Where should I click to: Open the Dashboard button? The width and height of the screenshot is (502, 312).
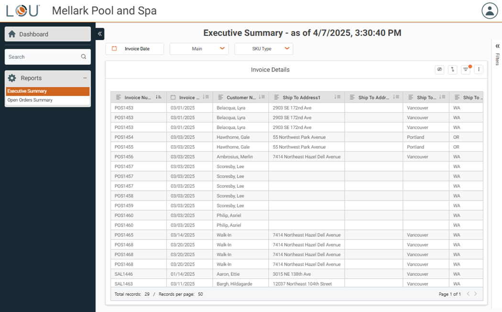(48, 34)
